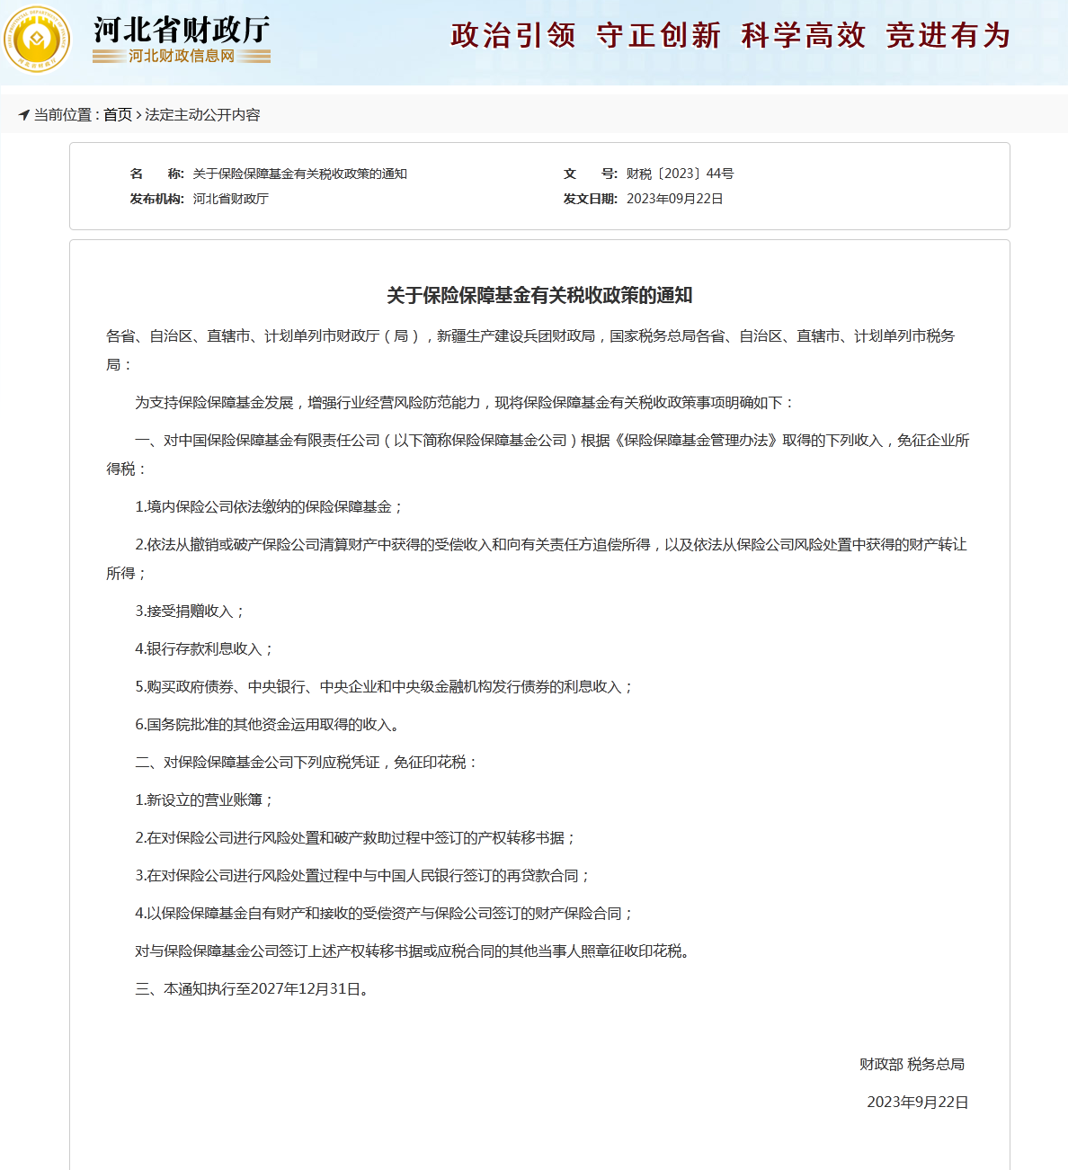1068x1170 pixels.
Task: Click the issue date 2023年09月22日 in metadata
Action: click(x=674, y=199)
